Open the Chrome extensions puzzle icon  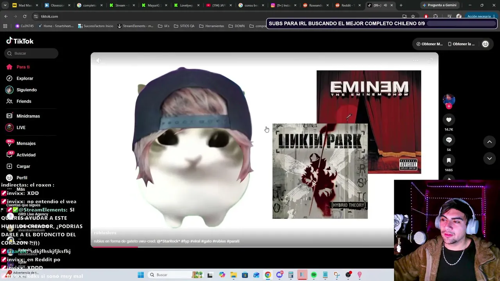(x=436, y=16)
